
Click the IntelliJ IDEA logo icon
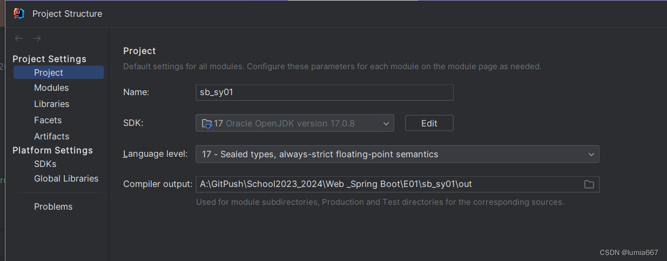pos(19,14)
